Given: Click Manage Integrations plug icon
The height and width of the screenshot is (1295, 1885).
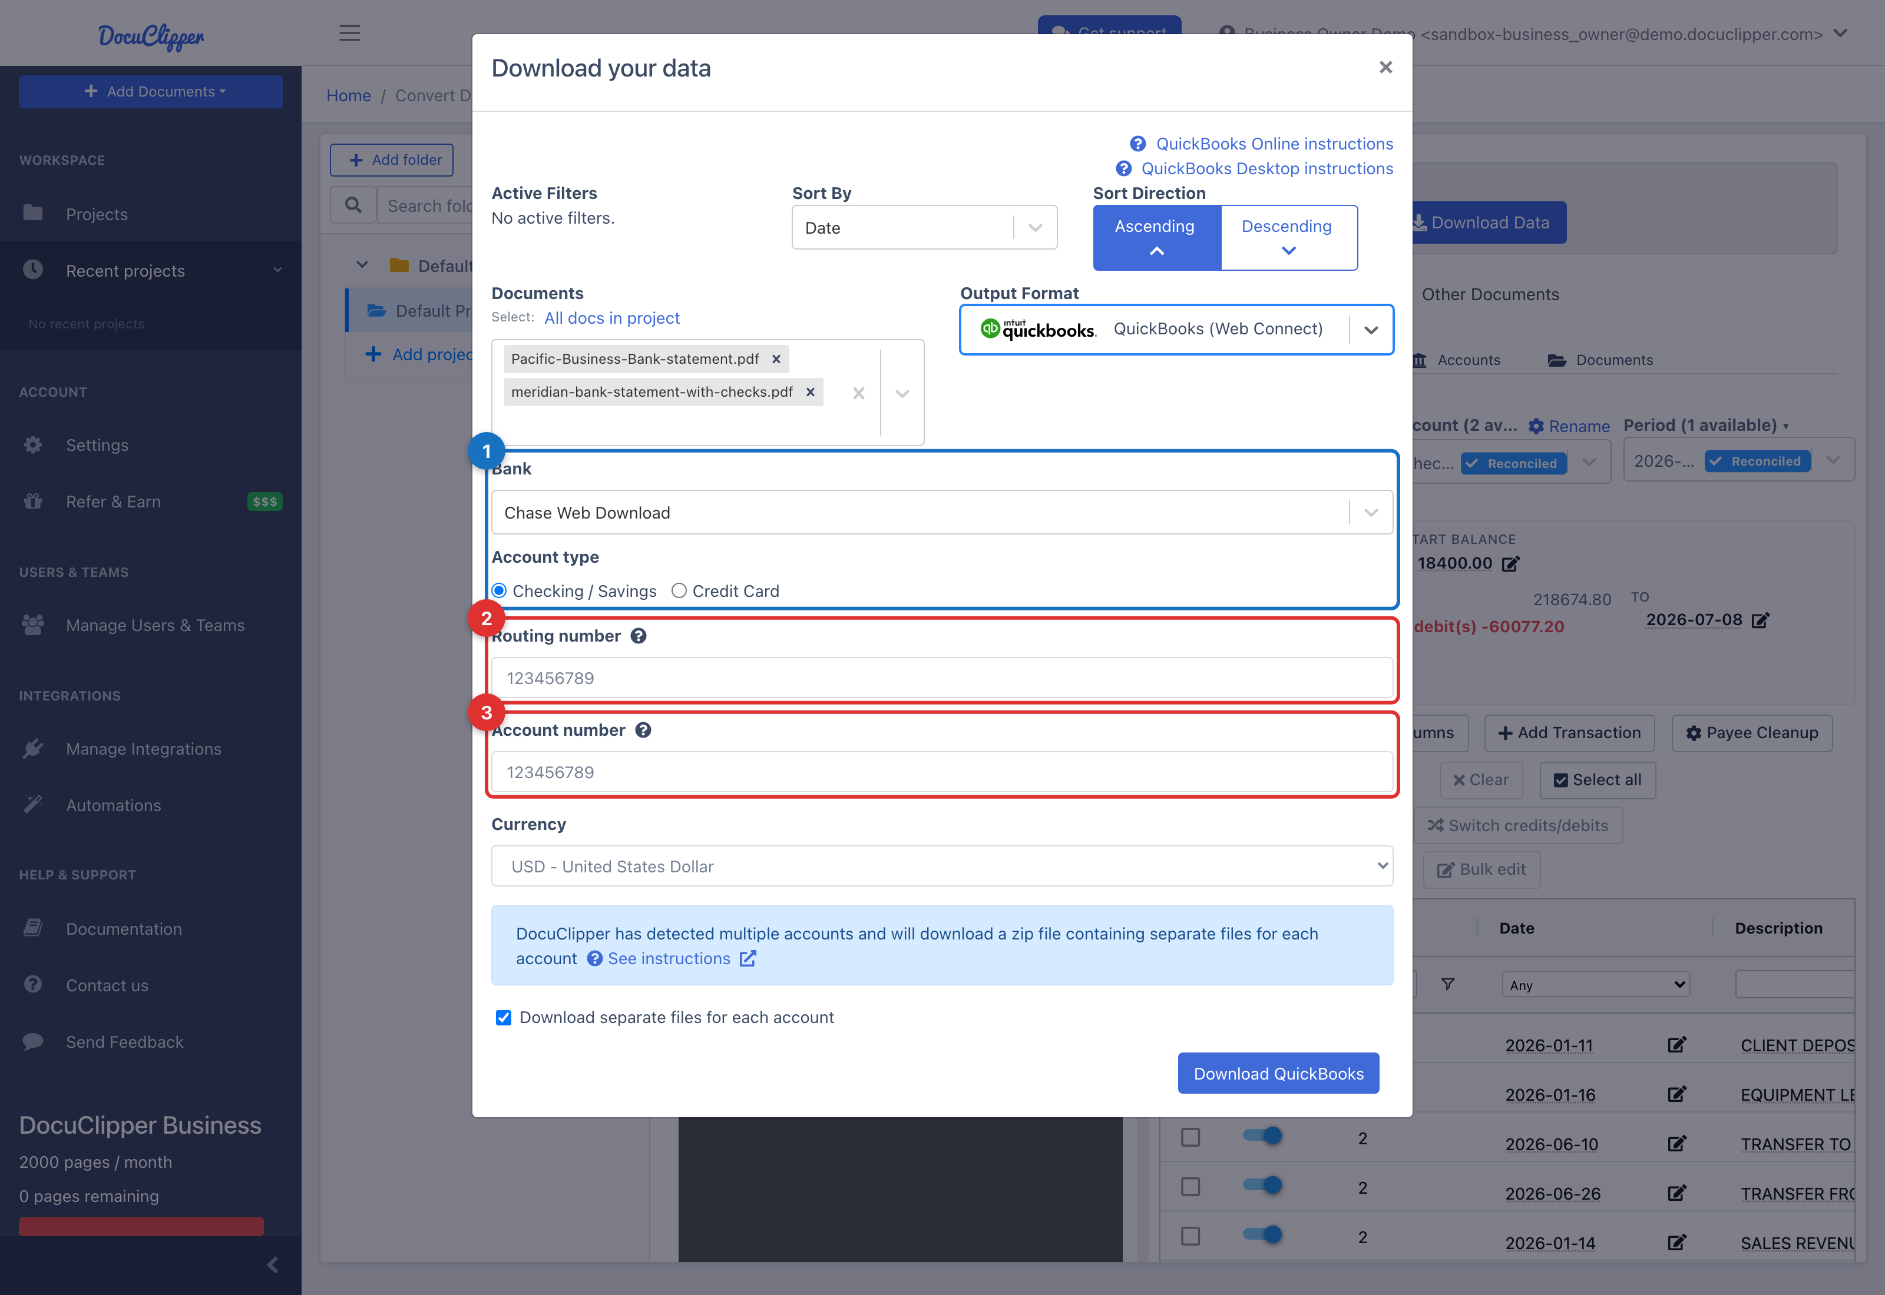Looking at the screenshot, I should 34,748.
